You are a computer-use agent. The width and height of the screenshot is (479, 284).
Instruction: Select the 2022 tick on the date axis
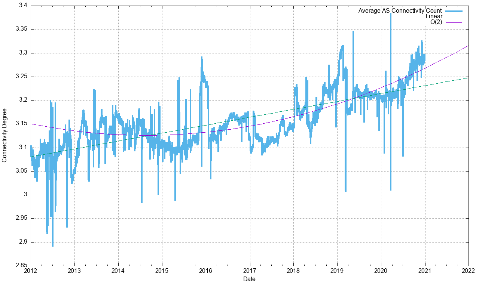coord(469,271)
